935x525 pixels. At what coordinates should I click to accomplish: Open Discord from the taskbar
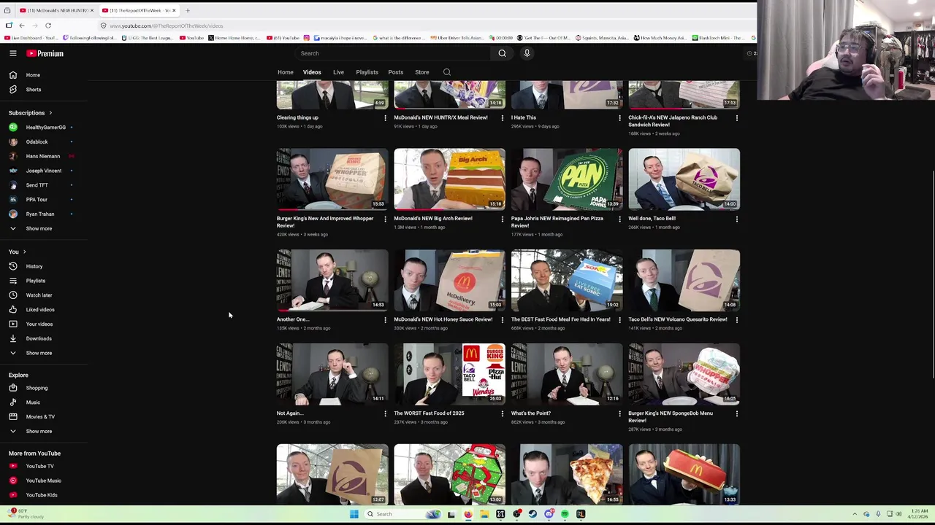(549, 514)
